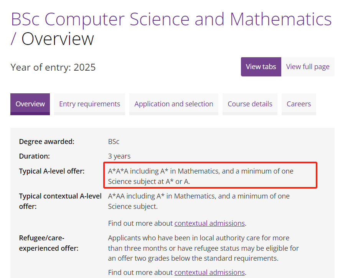Go to Application and selection tab
Image resolution: width=348 pixels, height=278 pixels.
(x=174, y=104)
